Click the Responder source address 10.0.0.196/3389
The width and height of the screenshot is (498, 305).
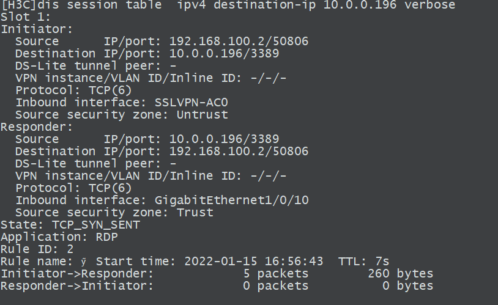pyautogui.click(x=224, y=139)
